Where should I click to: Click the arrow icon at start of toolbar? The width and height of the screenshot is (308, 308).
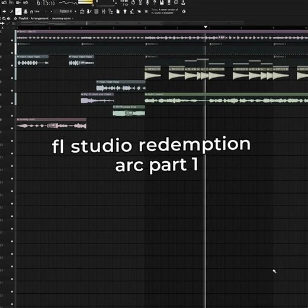point(4,11)
